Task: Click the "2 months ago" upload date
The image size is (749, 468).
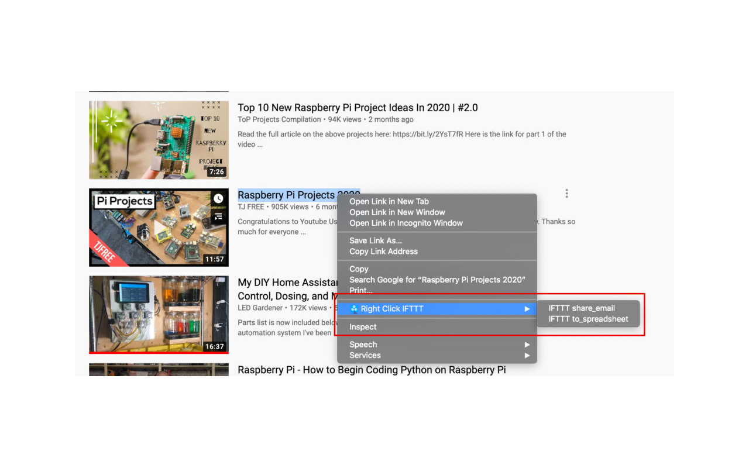Action: (391, 119)
